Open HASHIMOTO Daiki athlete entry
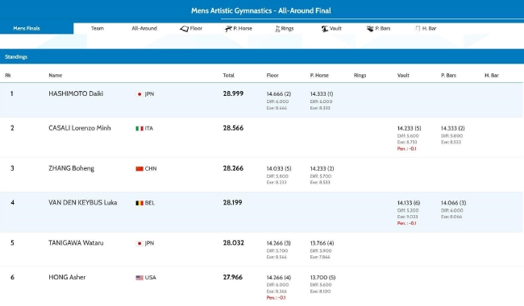This screenshot has width=524, height=306. (x=76, y=93)
